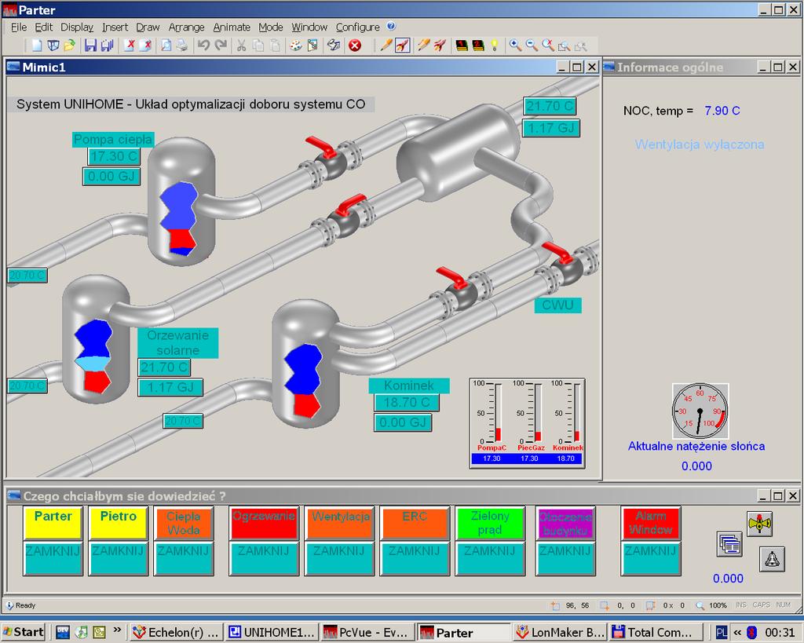Click the single floppy Save icon
The width and height of the screenshot is (804, 643).
[x=91, y=46]
